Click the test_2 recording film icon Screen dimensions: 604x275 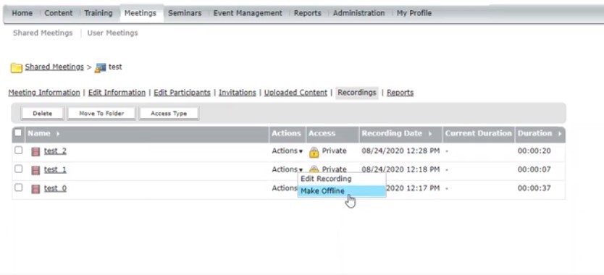(35, 152)
